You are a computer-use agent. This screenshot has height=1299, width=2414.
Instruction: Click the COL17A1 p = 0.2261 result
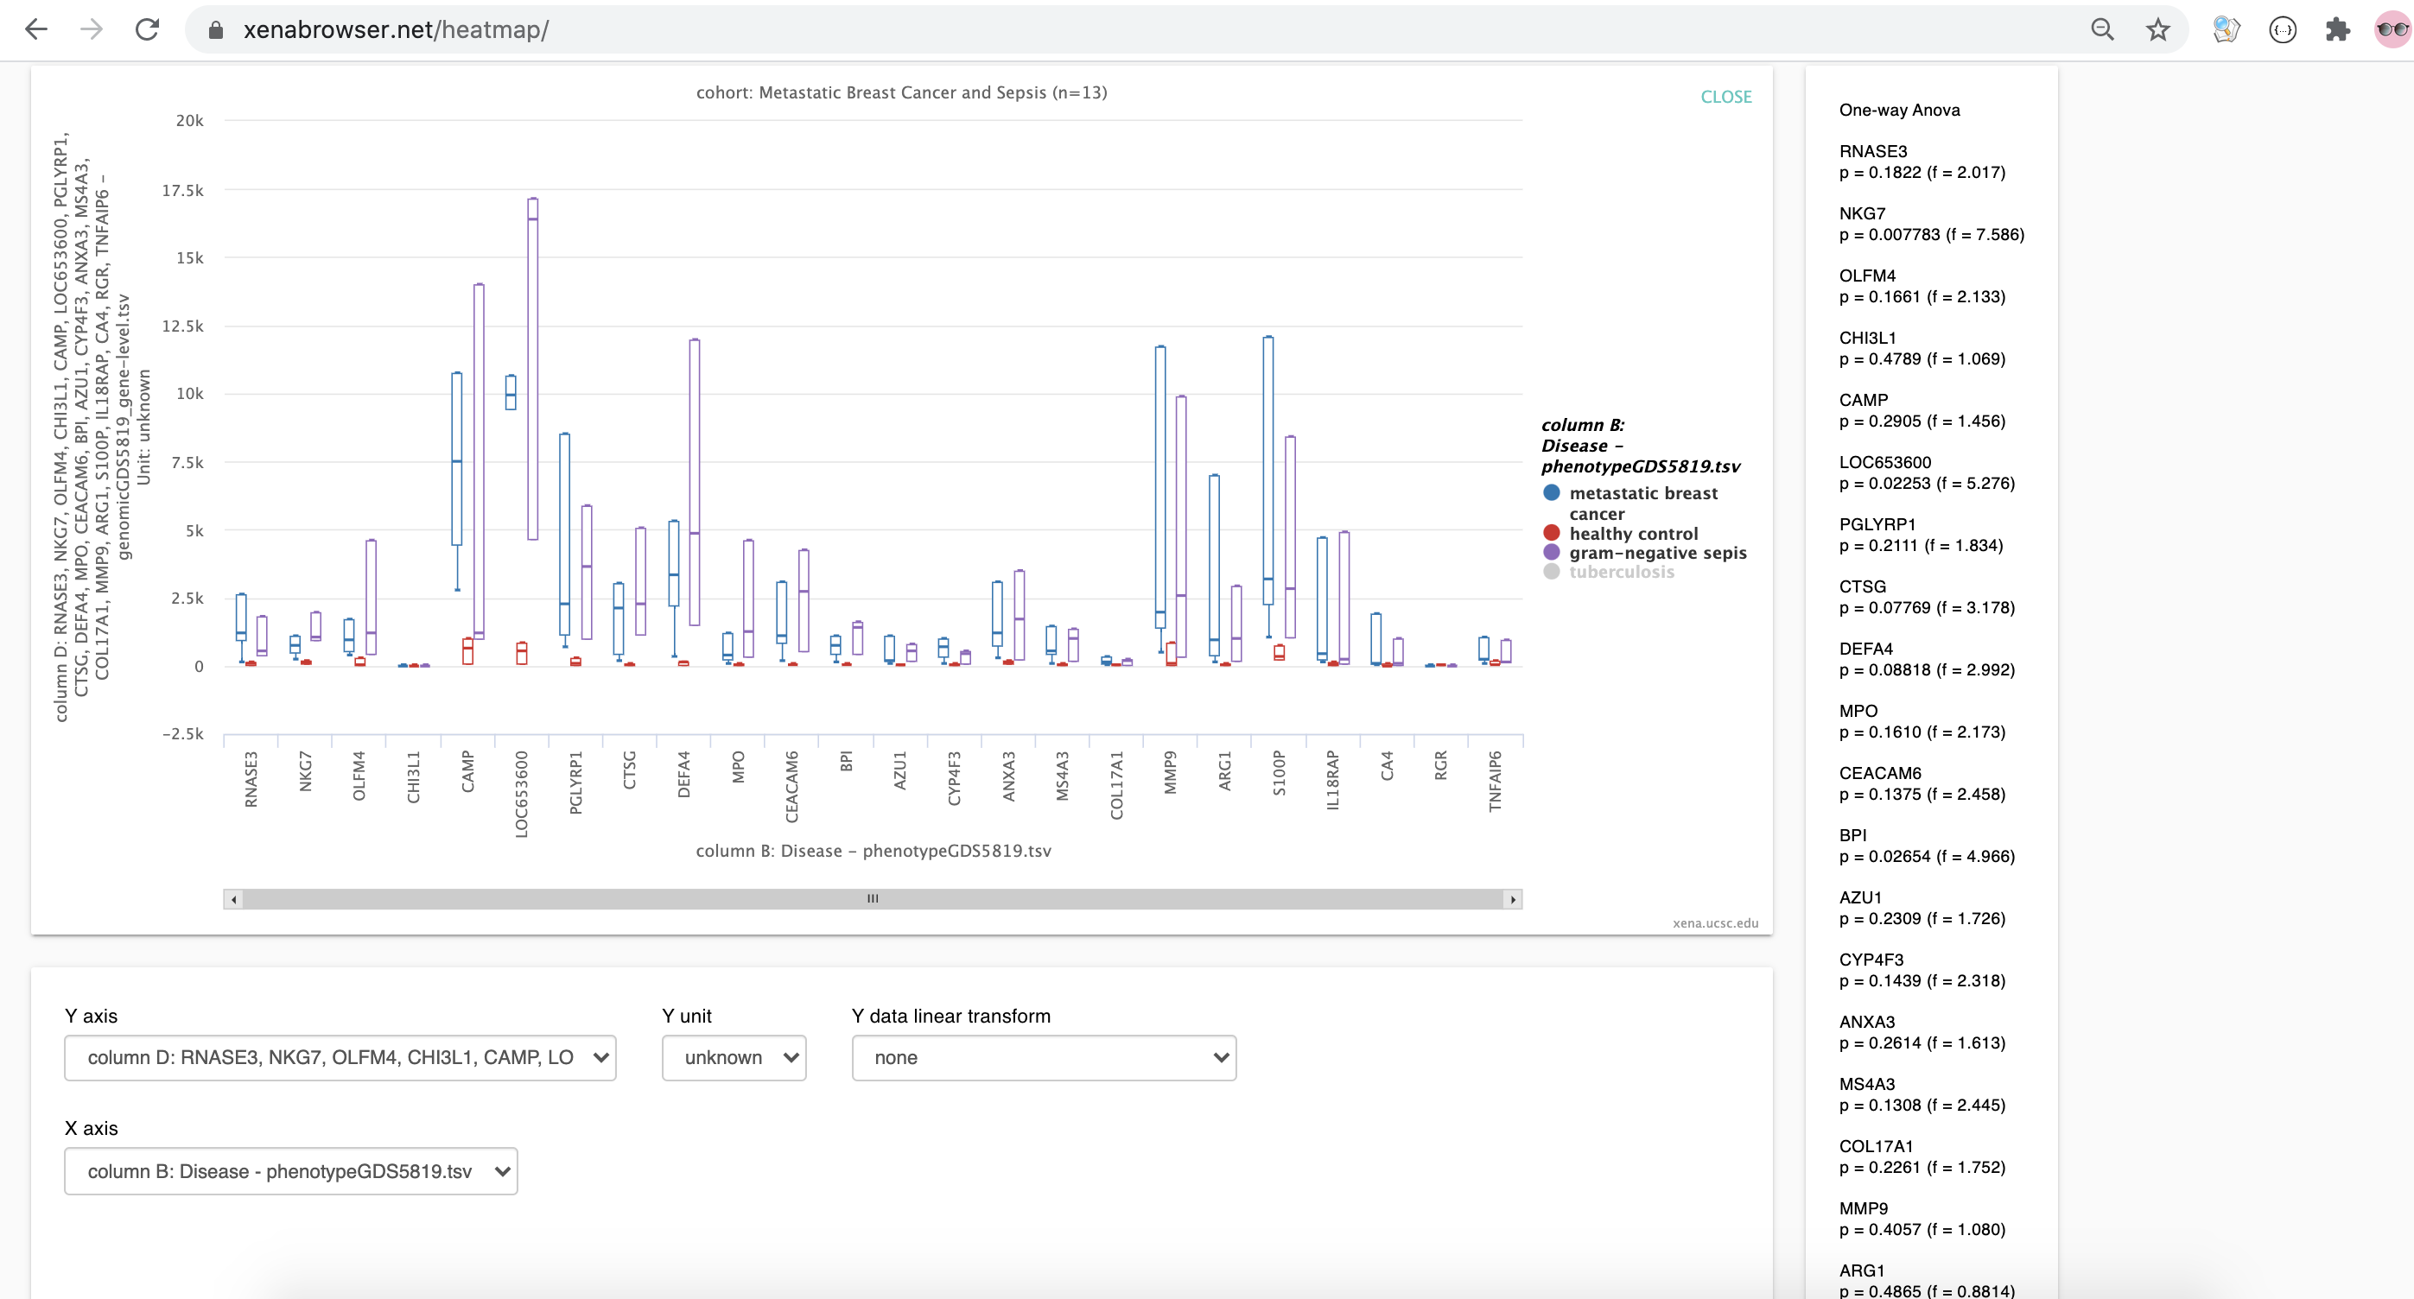[1921, 1156]
